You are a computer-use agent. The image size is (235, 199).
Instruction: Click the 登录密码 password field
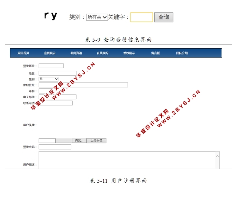55,147
